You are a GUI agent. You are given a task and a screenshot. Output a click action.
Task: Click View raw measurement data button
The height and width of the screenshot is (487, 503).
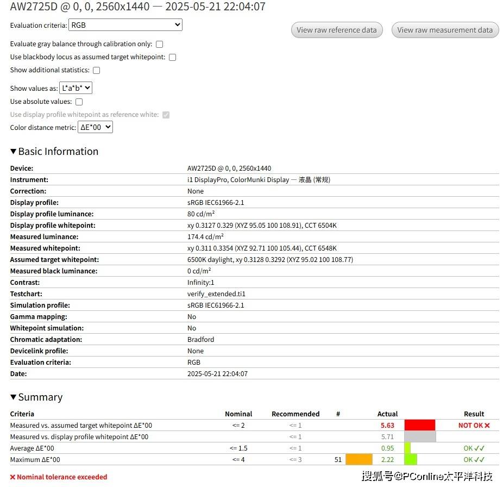(445, 30)
